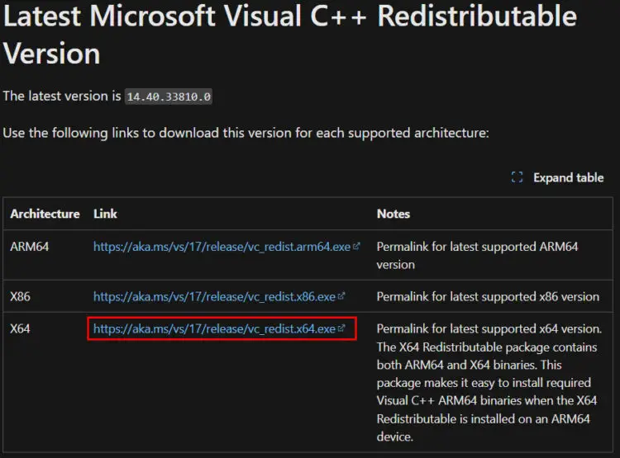Click the X64 Redistributable package note paragraph
Viewport: 620px width, 458px height.
[489, 383]
